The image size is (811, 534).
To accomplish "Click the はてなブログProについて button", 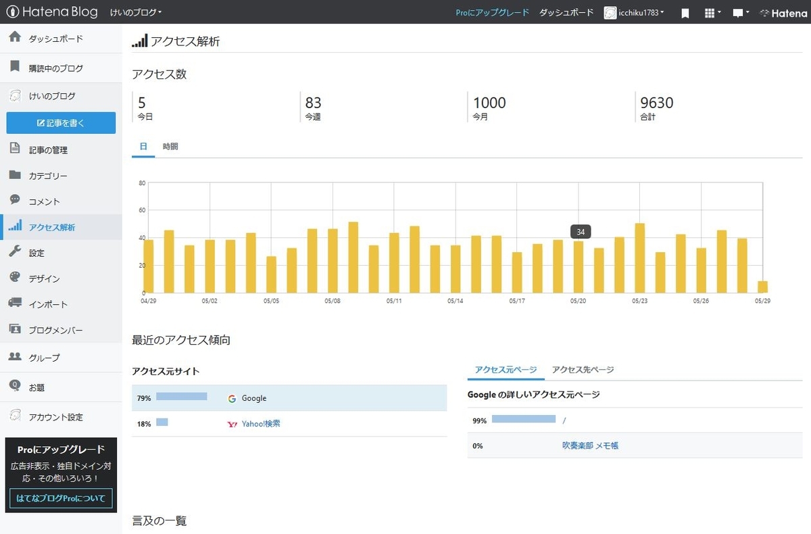I will pyautogui.click(x=61, y=499).
